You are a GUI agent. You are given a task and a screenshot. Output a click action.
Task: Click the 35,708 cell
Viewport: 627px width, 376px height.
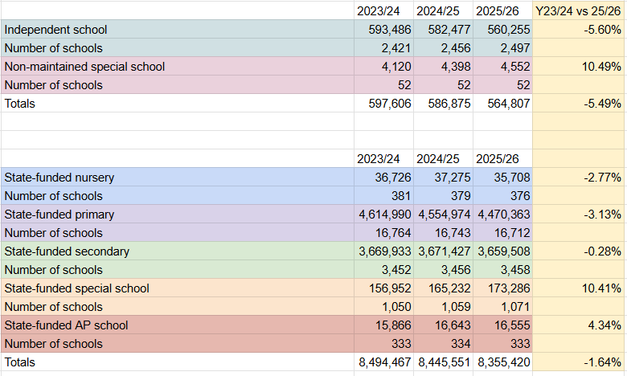point(502,178)
